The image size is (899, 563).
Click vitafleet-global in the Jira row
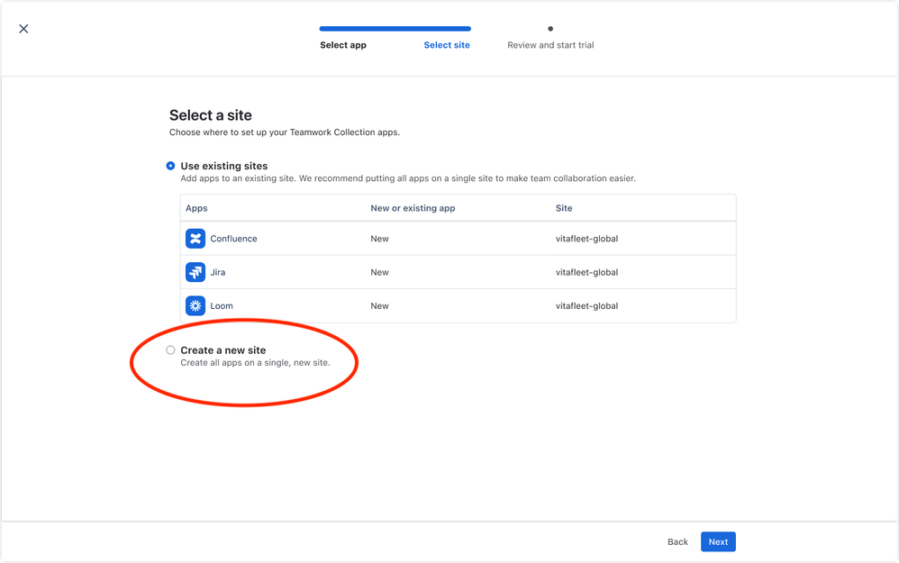[x=586, y=272]
